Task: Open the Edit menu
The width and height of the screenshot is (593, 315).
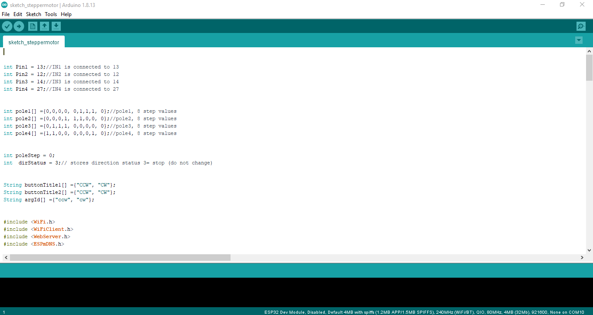Action: (18, 14)
